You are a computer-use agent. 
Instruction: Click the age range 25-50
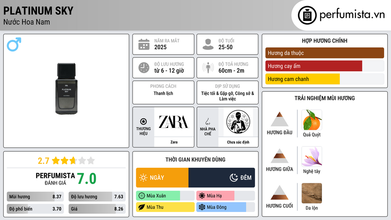(x=225, y=47)
